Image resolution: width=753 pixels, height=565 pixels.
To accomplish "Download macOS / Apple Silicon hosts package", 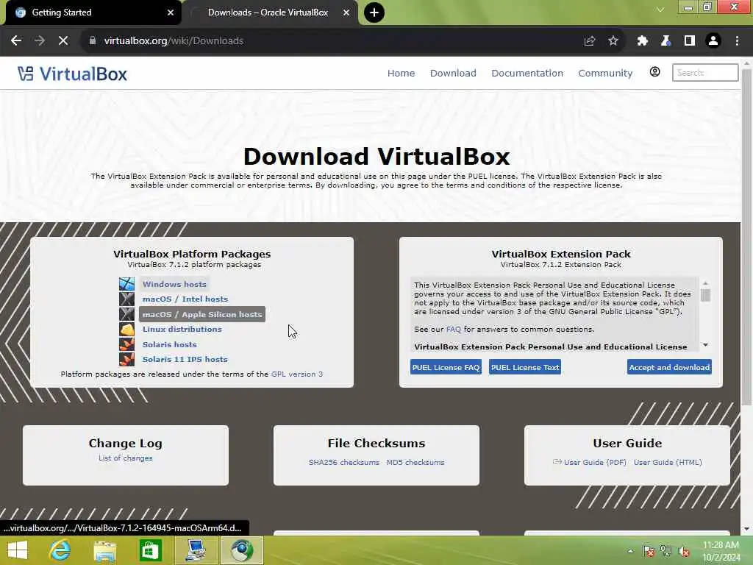I will click(202, 314).
